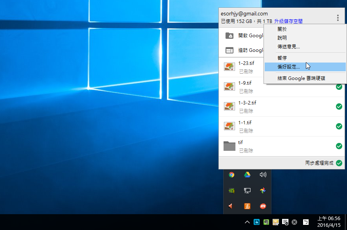Click the 1-3-2.tif image thumbnail
This screenshot has width=347, height=230.
pos(229,106)
